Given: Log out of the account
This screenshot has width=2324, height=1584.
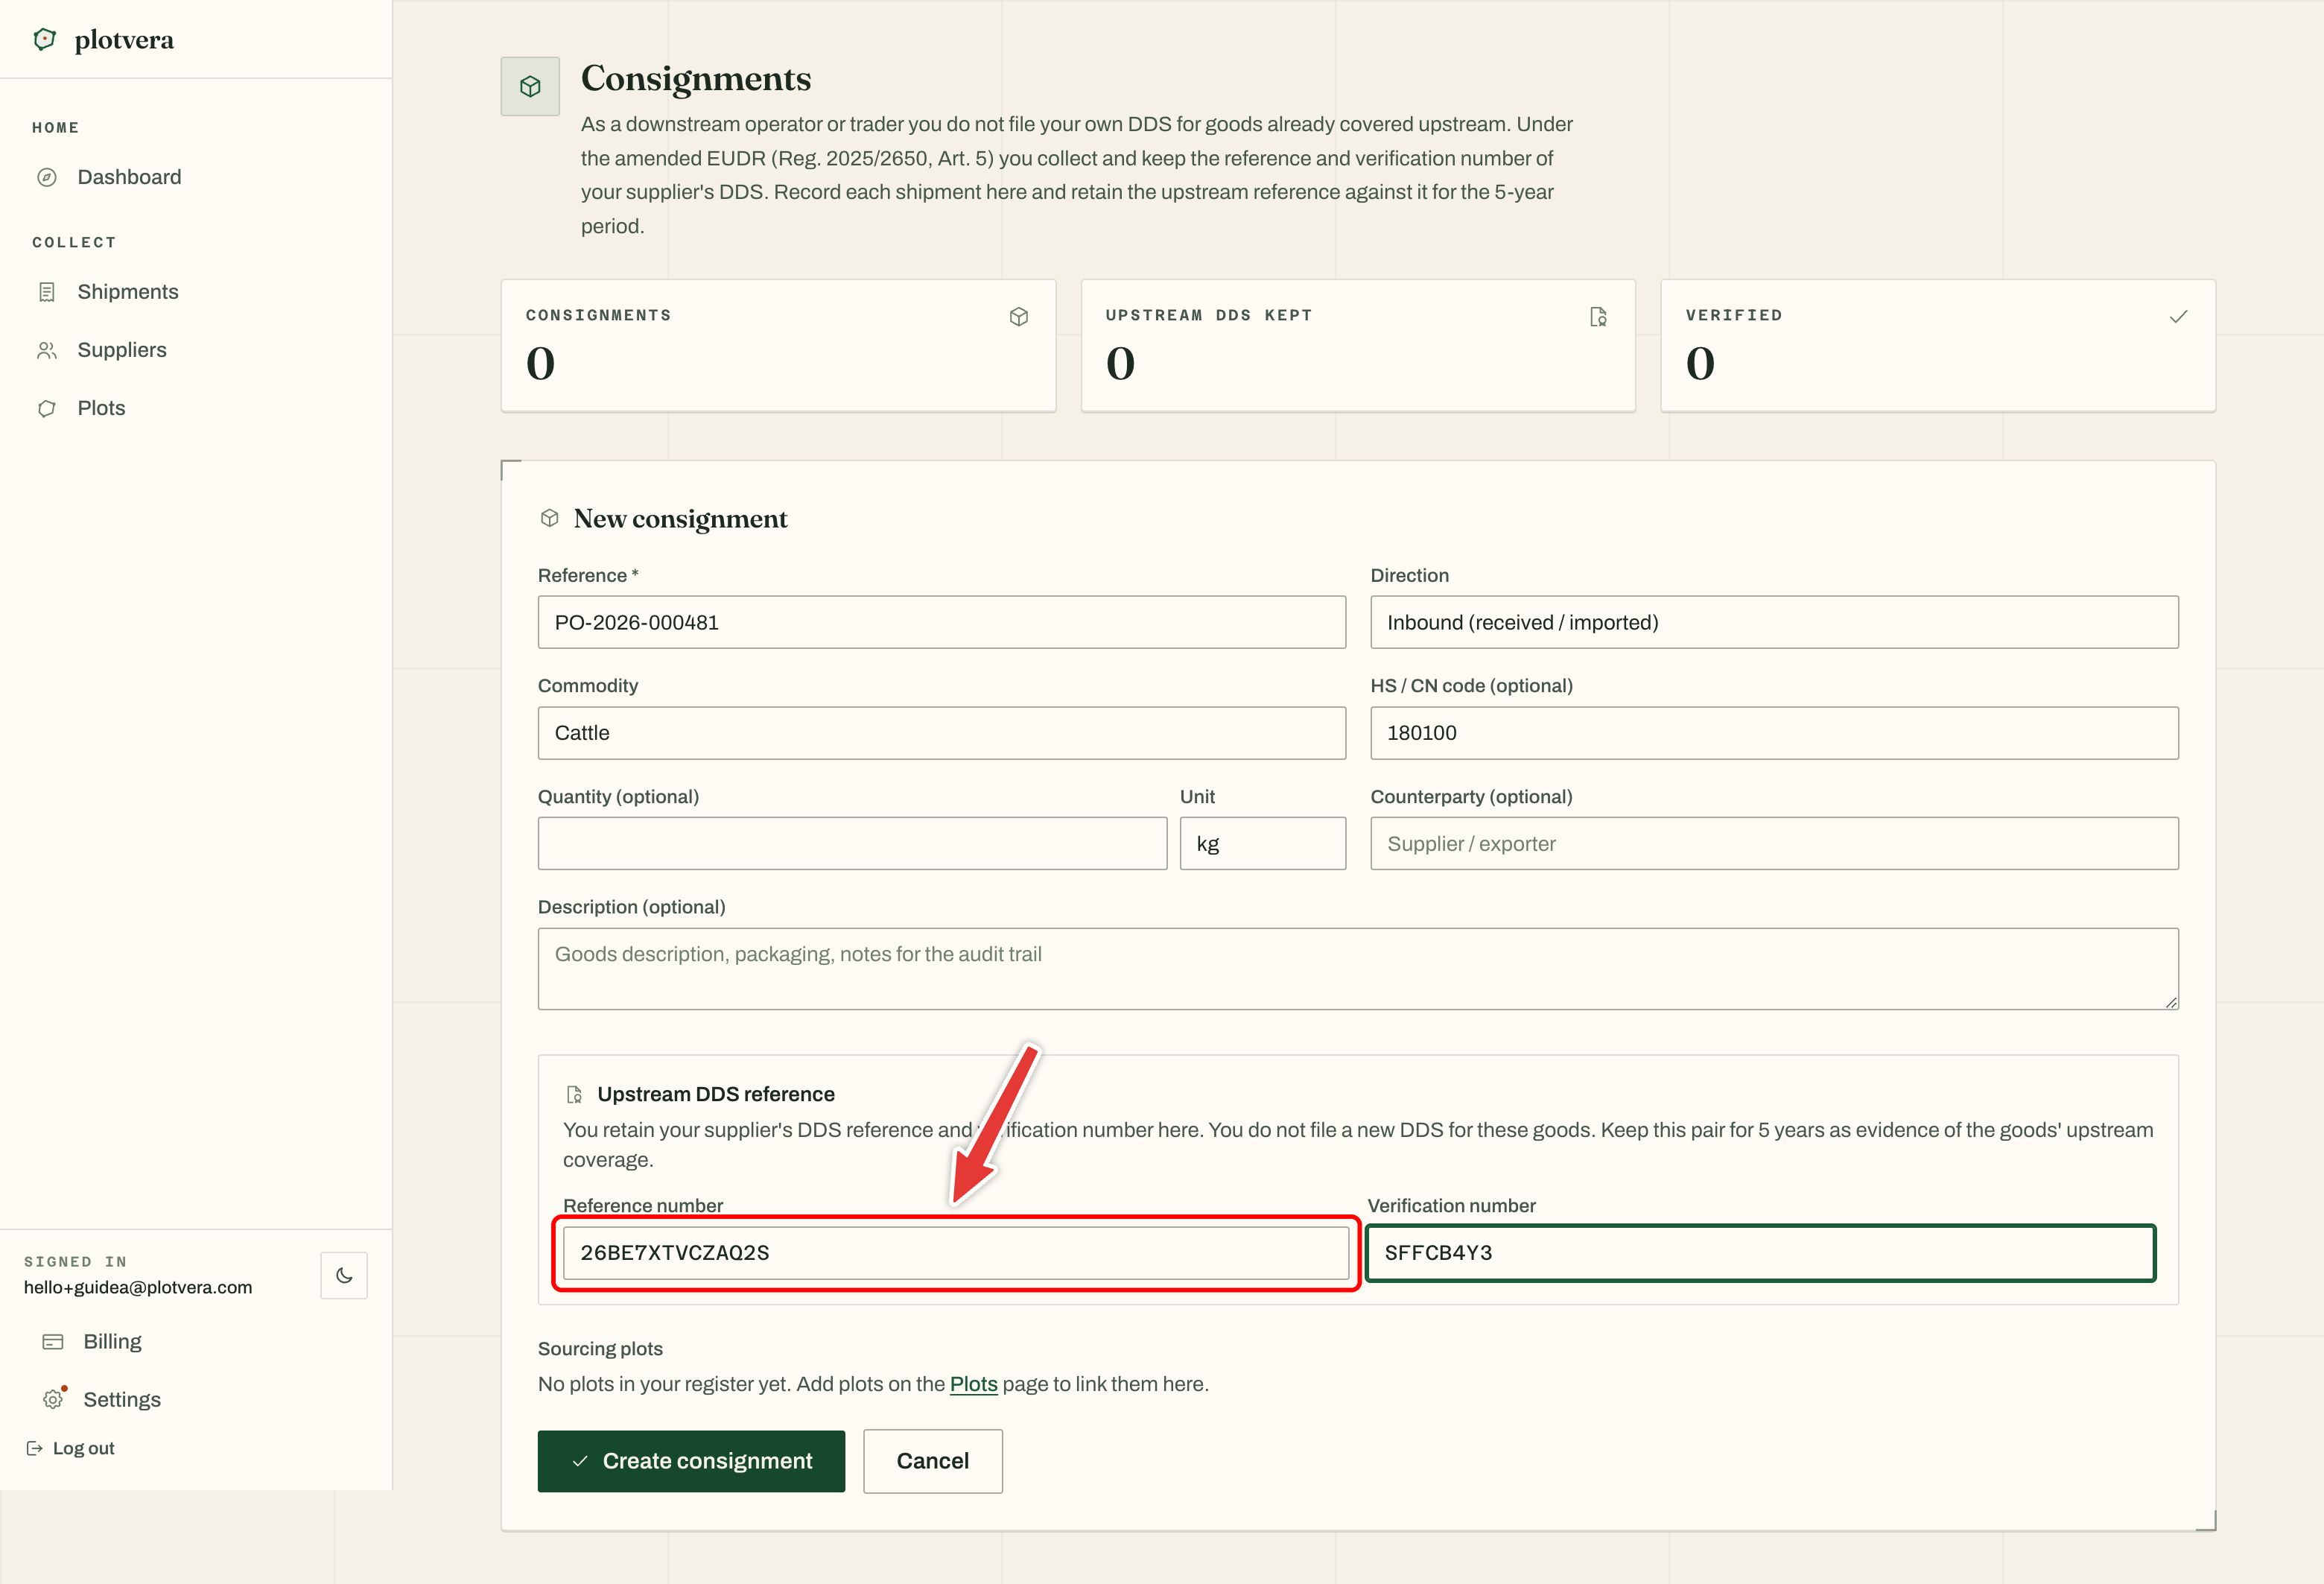Looking at the screenshot, I should [x=70, y=1448].
